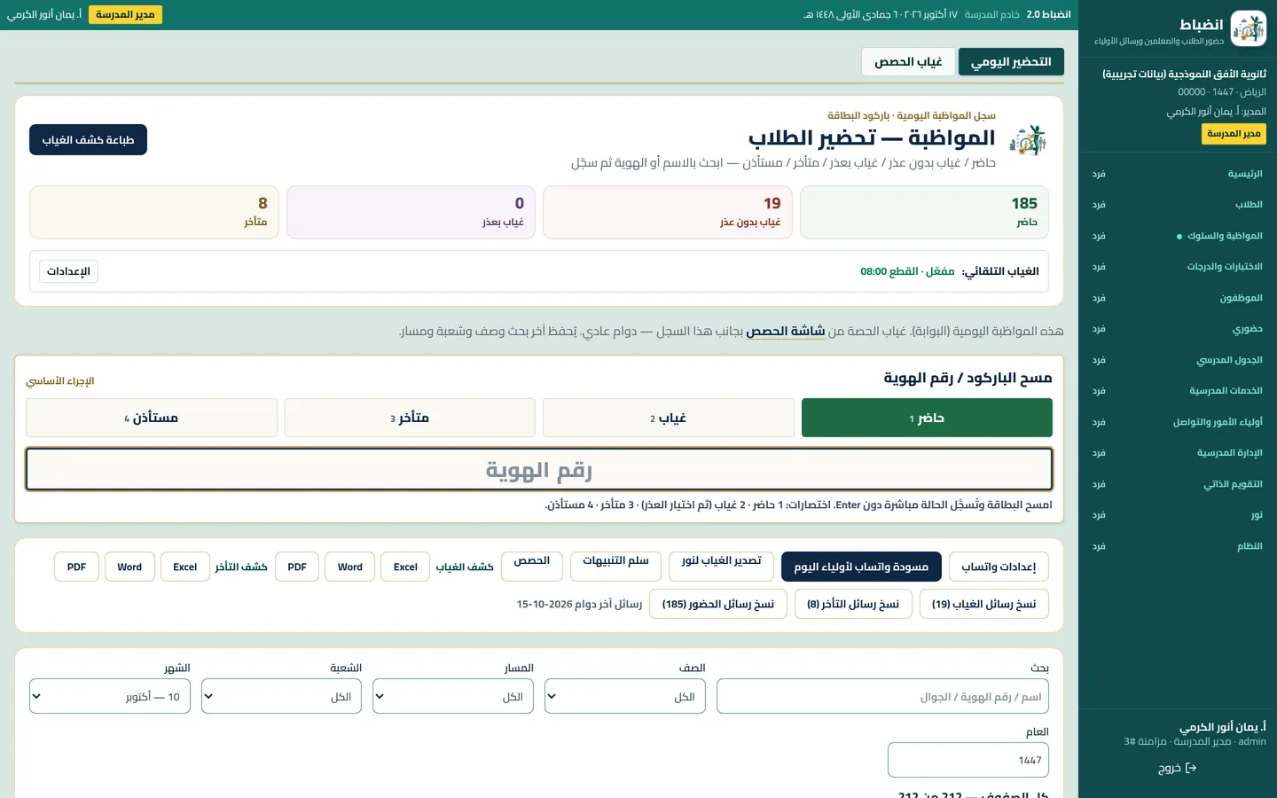Expand أولياء الأمور والتواصل sidebar section
This screenshot has width=1277, height=798.
tap(1177, 422)
